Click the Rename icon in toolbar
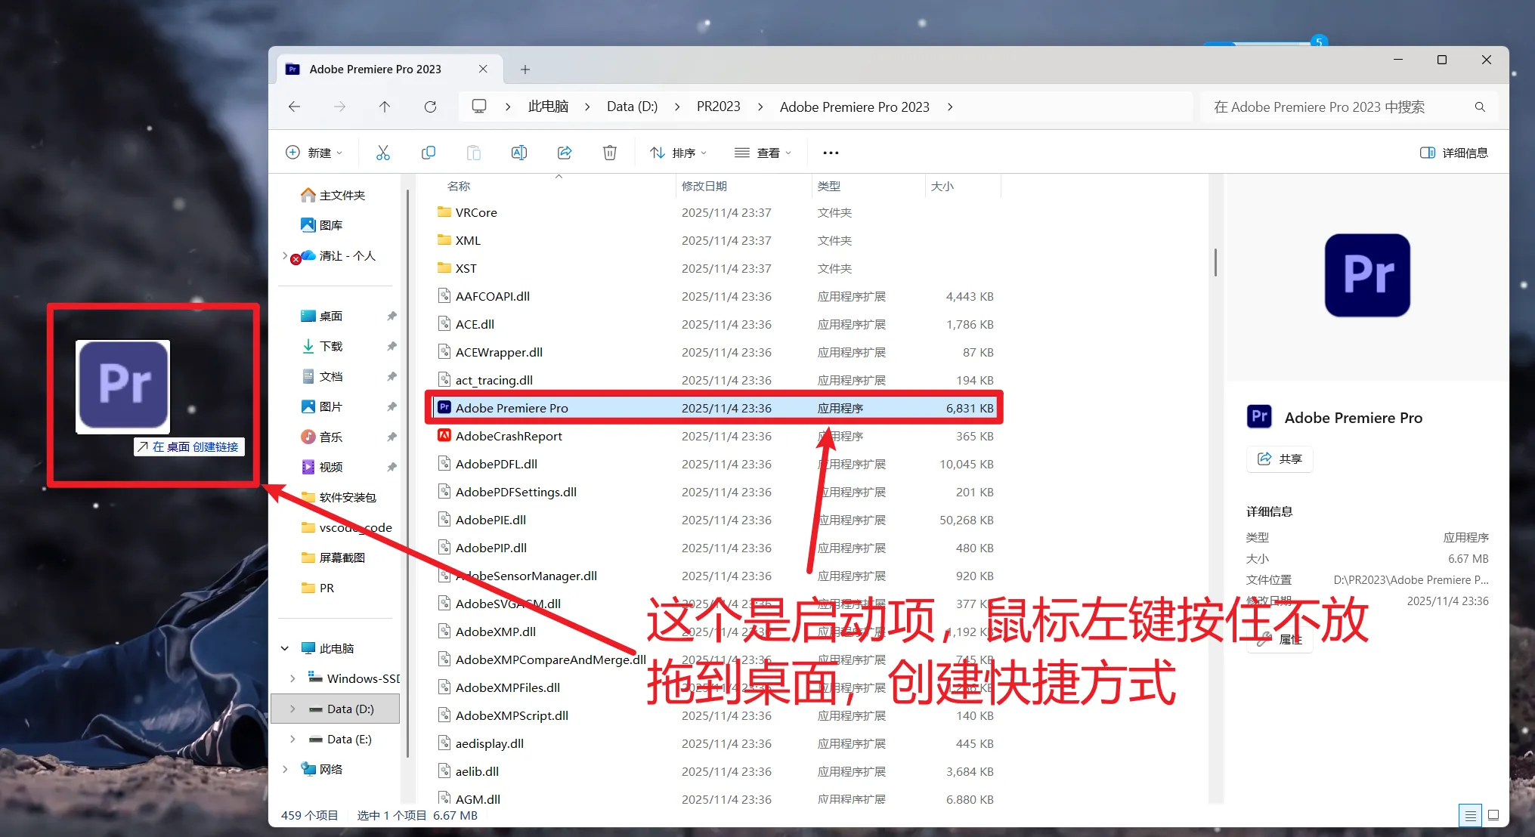The image size is (1535, 837). pyautogui.click(x=519, y=153)
